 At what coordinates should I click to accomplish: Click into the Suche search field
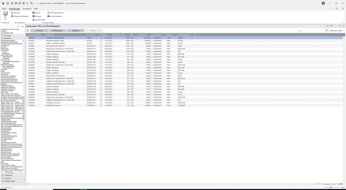point(311,30)
